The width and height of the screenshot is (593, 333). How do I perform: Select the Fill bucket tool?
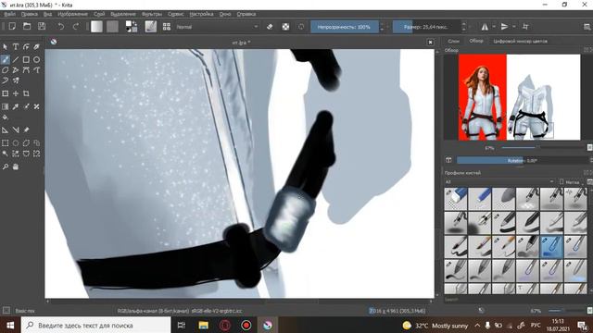click(6, 117)
